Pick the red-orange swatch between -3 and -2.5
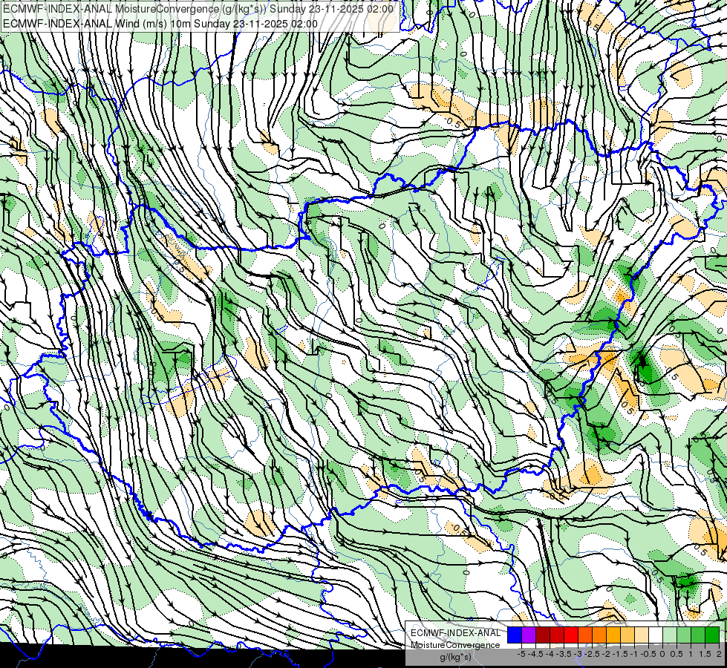The height and width of the screenshot is (668, 727). point(585,635)
